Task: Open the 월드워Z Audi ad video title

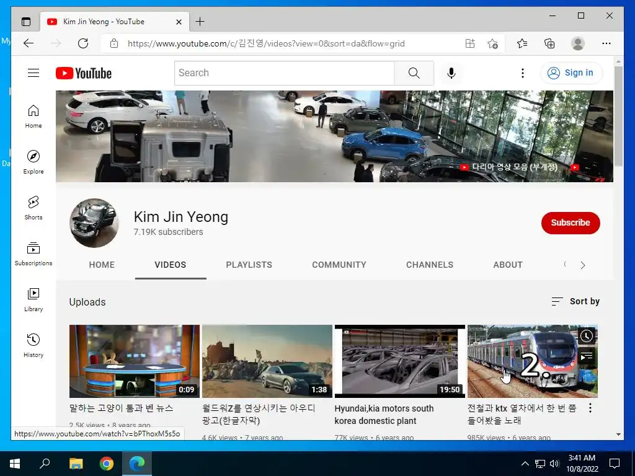Action: click(x=259, y=415)
